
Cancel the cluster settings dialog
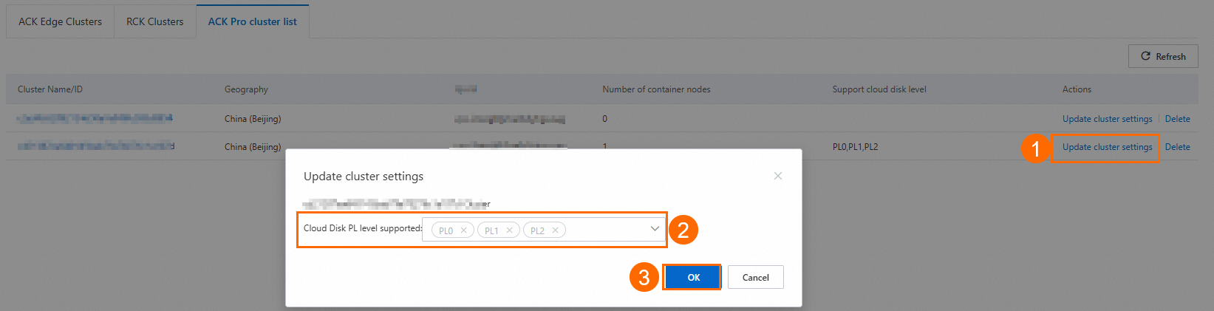[755, 277]
